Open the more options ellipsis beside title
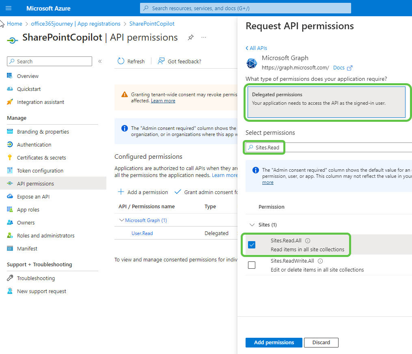412x354 pixels. (x=204, y=37)
